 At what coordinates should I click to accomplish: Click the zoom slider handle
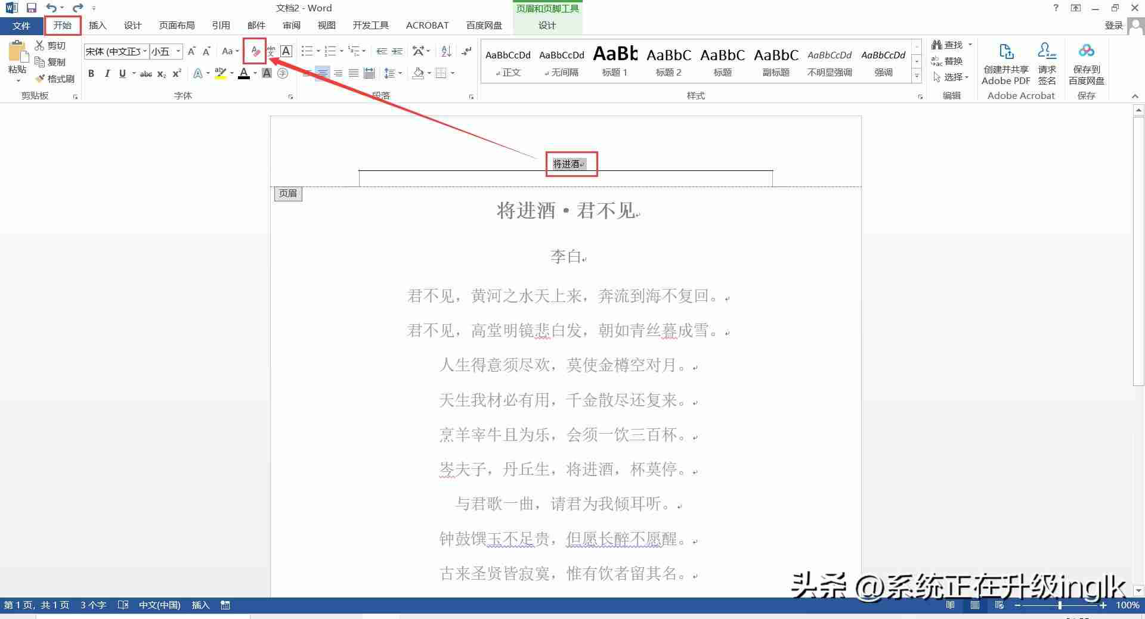tap(1060, 605)
